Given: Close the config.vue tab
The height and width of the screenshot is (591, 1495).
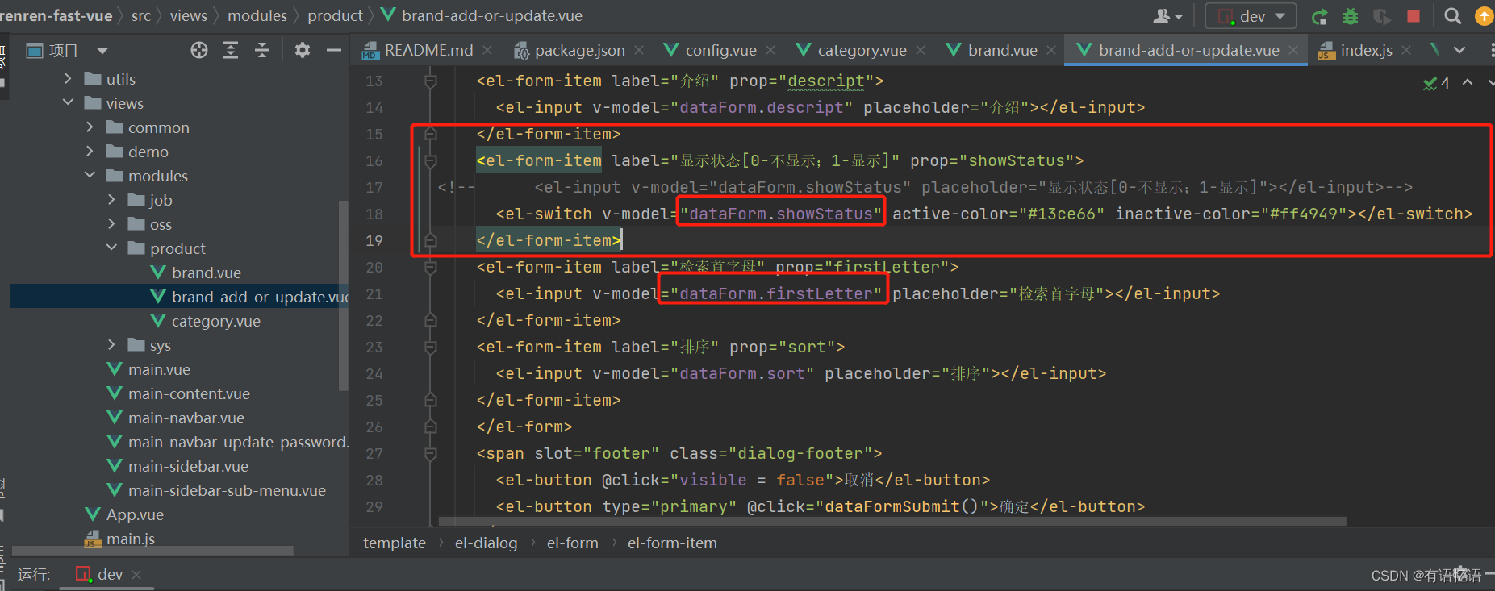Looking at the screenshot, I should [770, 50].
